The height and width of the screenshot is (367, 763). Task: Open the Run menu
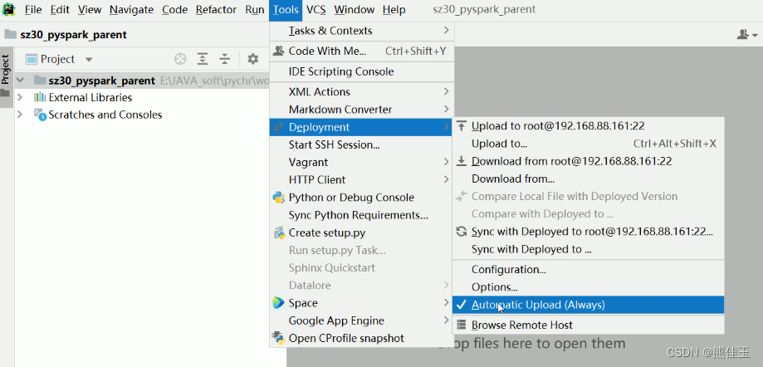pos(255,10)
